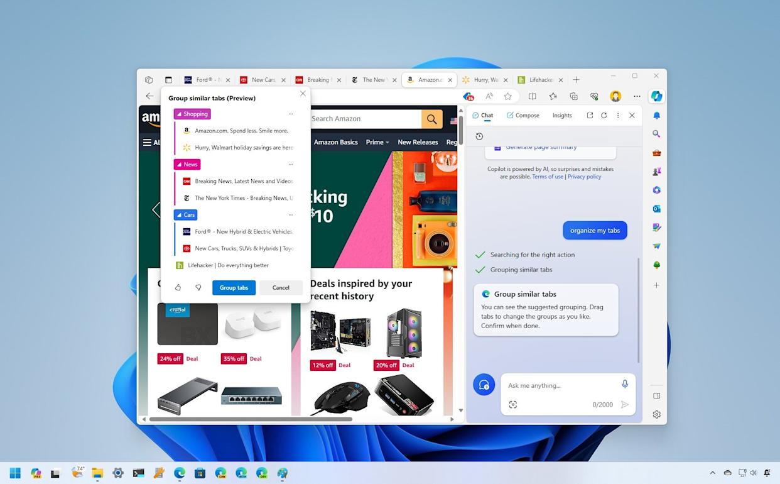
Task: Open Settings and more ellipsis menu
Action: (x=637, y=96)
